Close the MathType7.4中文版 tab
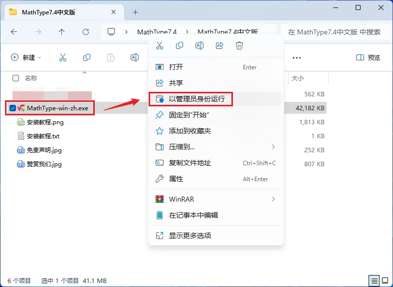 click(x=114, y=12)
